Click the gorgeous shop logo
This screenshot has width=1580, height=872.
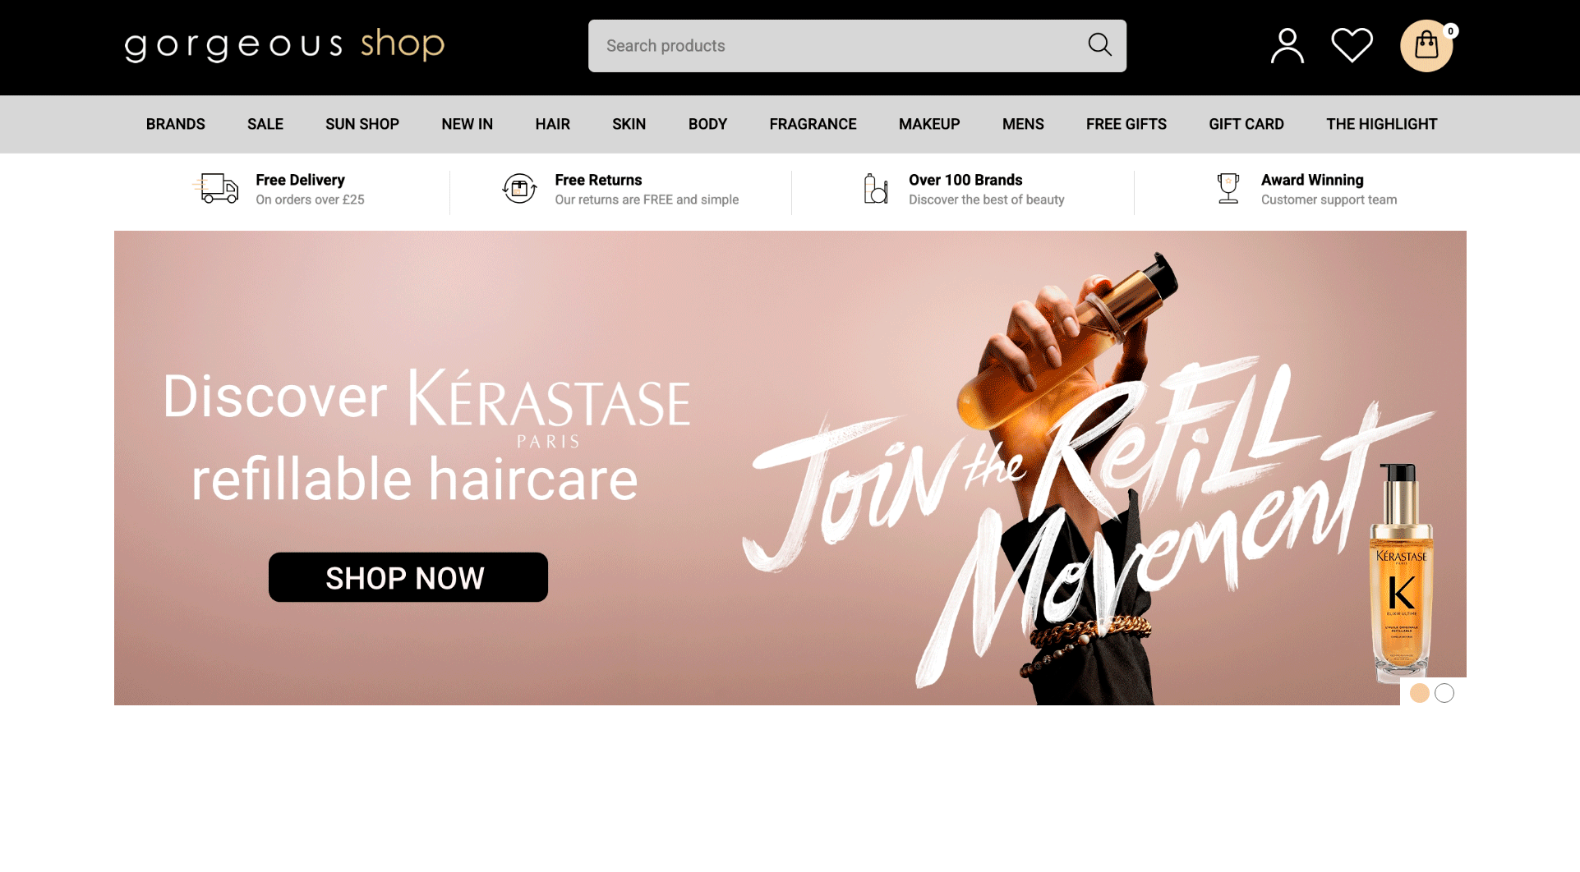pyautogui.click(x=284, y=45)
